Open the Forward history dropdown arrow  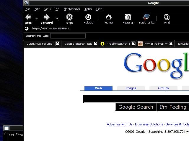[57, 19]
